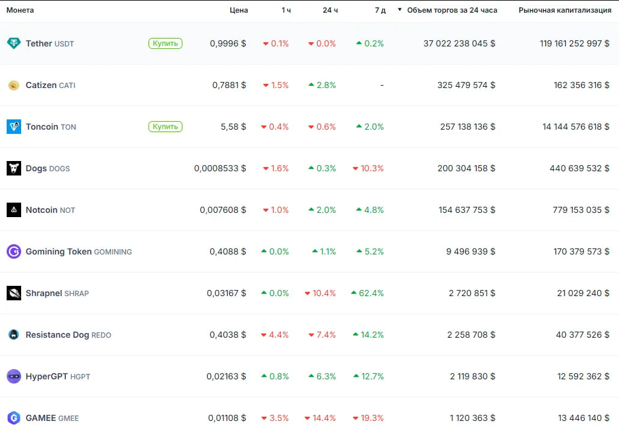Click Resistance Dog 7-day change 14.2%
Viewport: 619px width, 436px height.
point(368,335)
